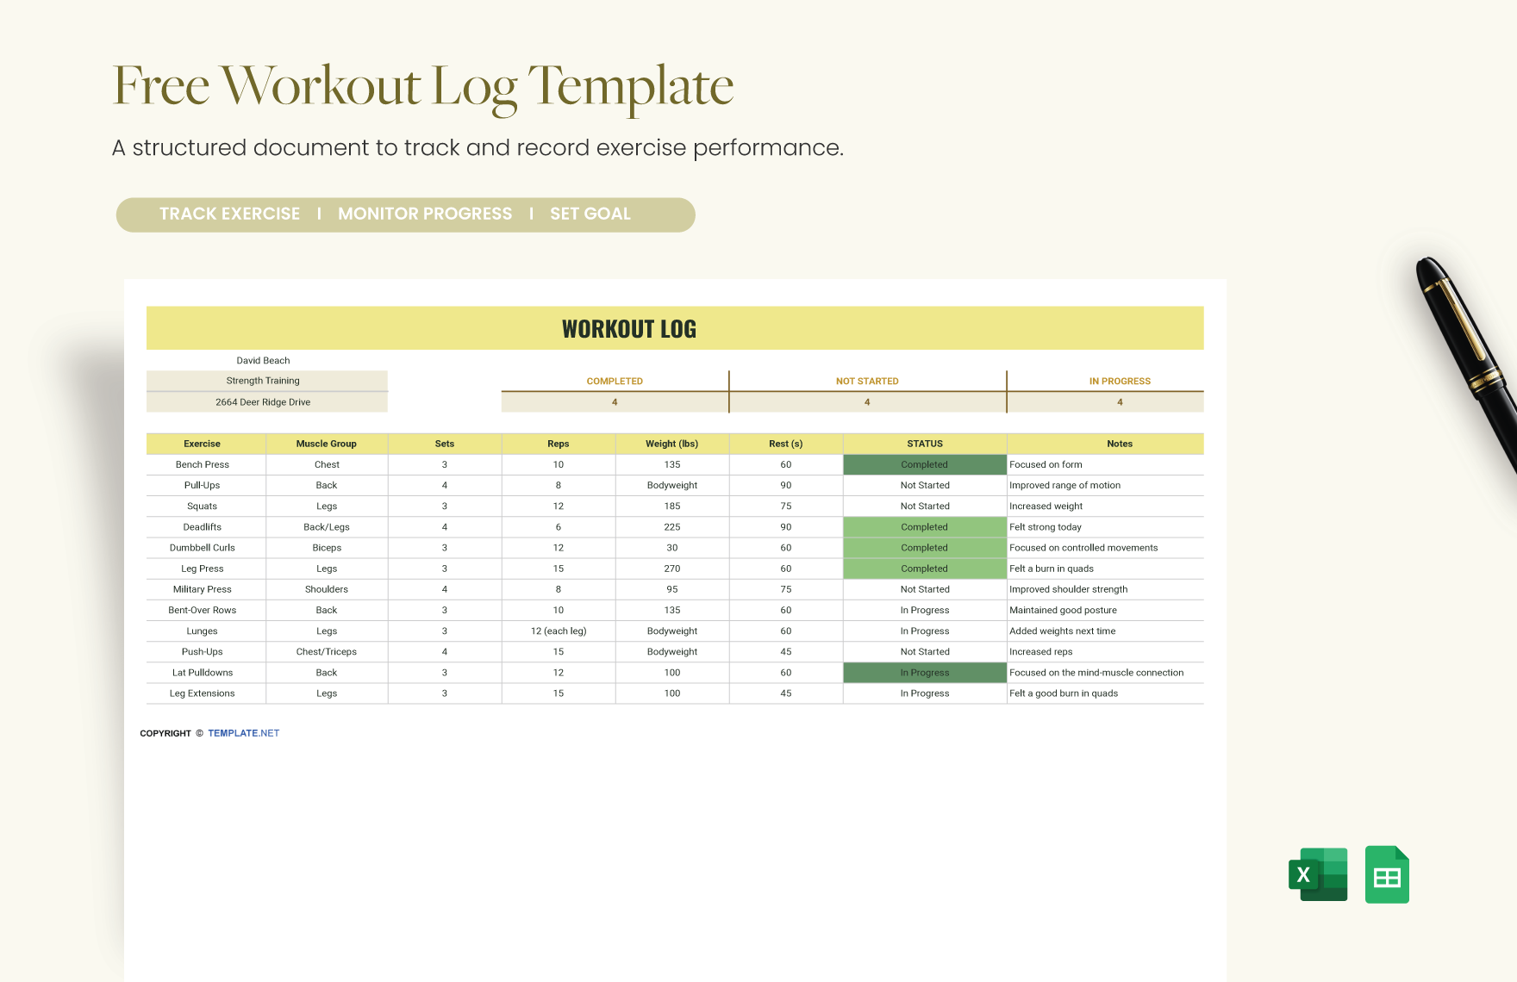Image resolution: width=1517 pixels, height=982 pixels.
Task: Select the Deadlifts exercise row cell
Action: point(202,526)
